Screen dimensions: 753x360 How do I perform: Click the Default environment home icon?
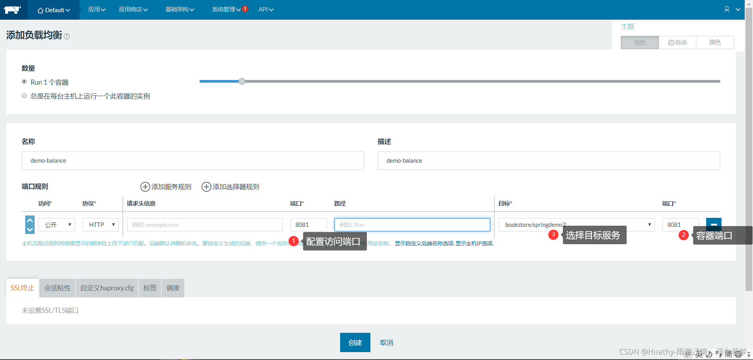click(x=40, y=10)
